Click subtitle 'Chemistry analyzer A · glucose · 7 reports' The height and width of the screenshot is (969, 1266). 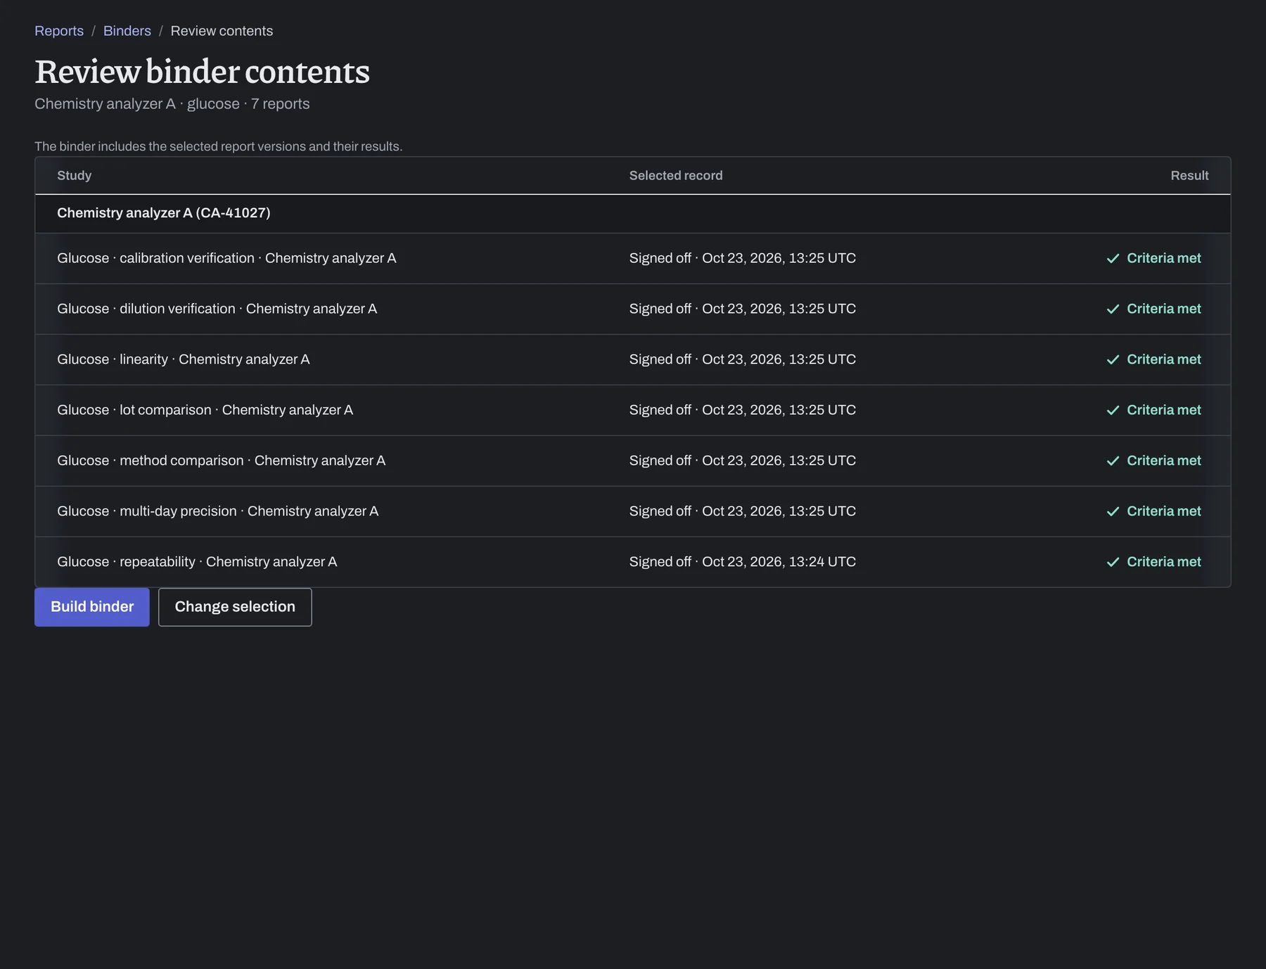172,104
